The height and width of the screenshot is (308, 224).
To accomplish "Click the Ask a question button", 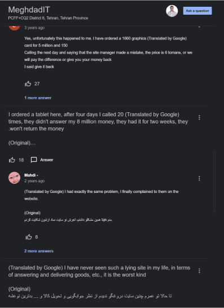I will pyautogui.click(x=197, y=11).
